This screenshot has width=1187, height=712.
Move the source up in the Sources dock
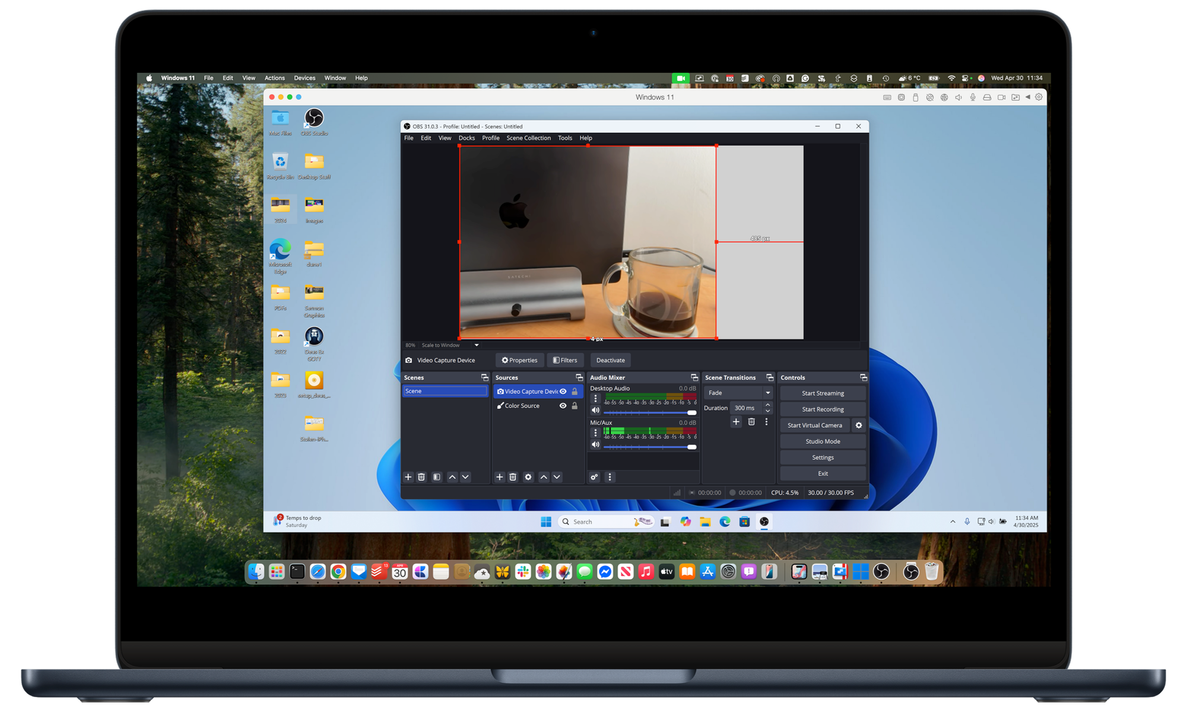pos(544,477)
